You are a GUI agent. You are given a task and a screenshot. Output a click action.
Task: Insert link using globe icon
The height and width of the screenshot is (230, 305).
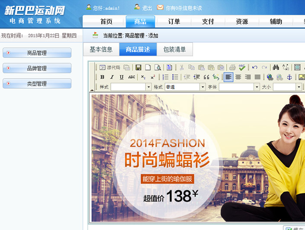pyautogui.click(x=270, y=77)
